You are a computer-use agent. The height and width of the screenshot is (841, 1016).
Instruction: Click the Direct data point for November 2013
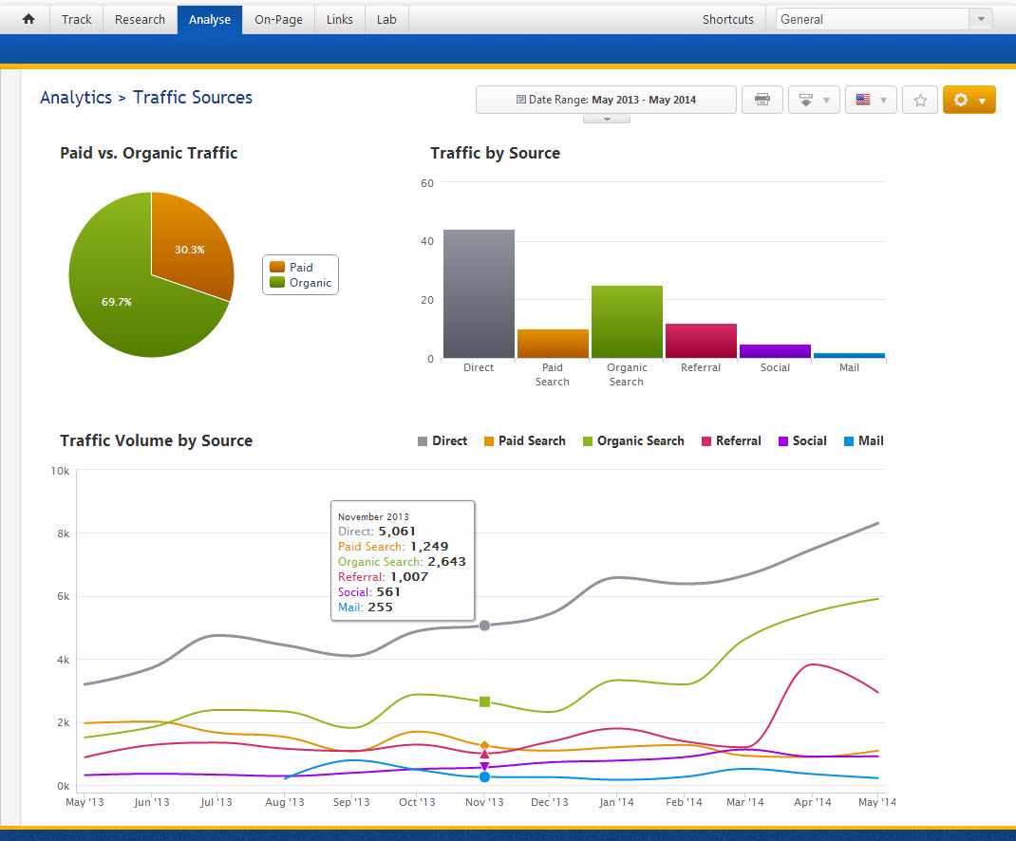pos(484,626)
